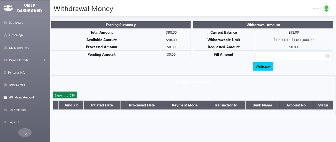The width and height of the screenshot is (336, 142).
Task: Click the Fill Amount spinner arrows
Action: point(327,56)
